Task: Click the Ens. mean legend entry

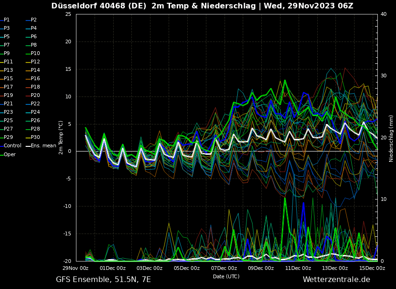Action: pyautogui.click(x=43, y=146)
